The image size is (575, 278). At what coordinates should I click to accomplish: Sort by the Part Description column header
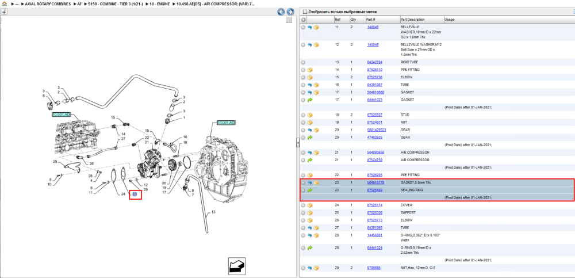coord(412,20)
